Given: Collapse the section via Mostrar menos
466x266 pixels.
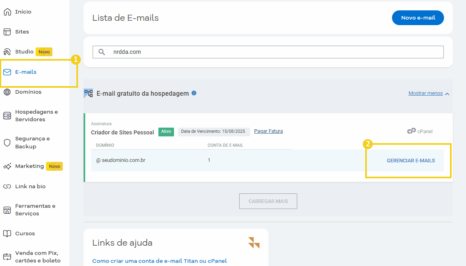Looking at the screenshot, I should click(425, 93).
